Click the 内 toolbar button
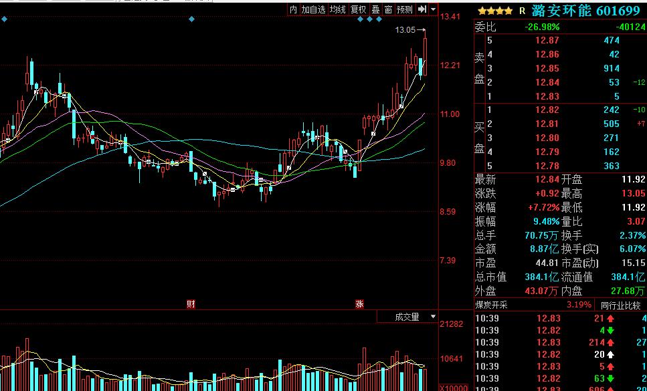 click(x=293, y=9)
